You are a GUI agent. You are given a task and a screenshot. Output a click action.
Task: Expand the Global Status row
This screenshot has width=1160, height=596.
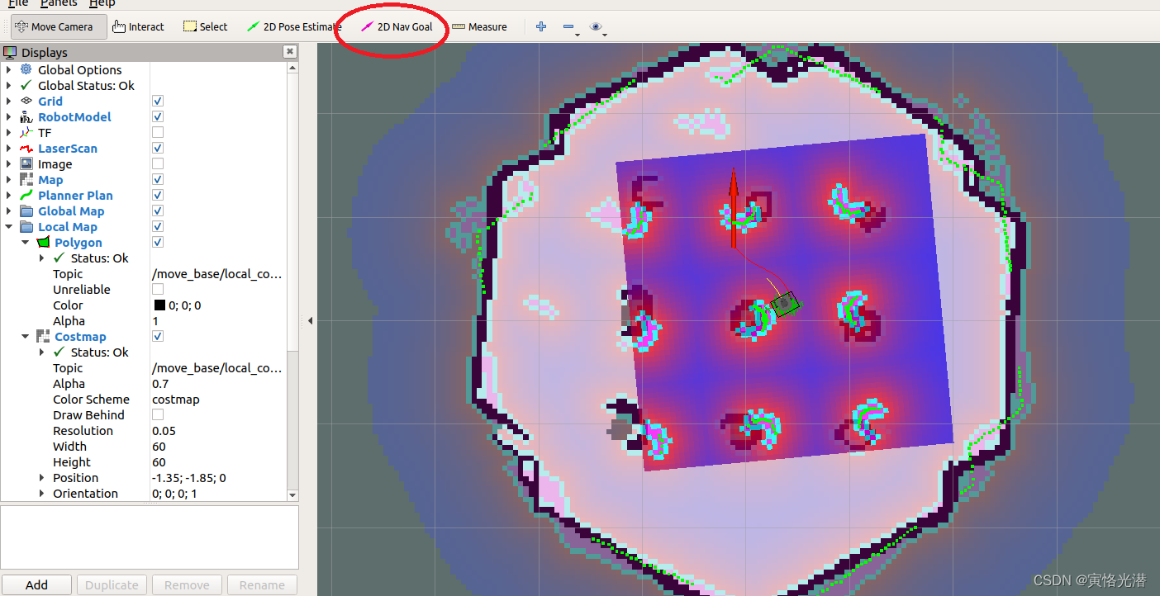click(x=9, y=86)
